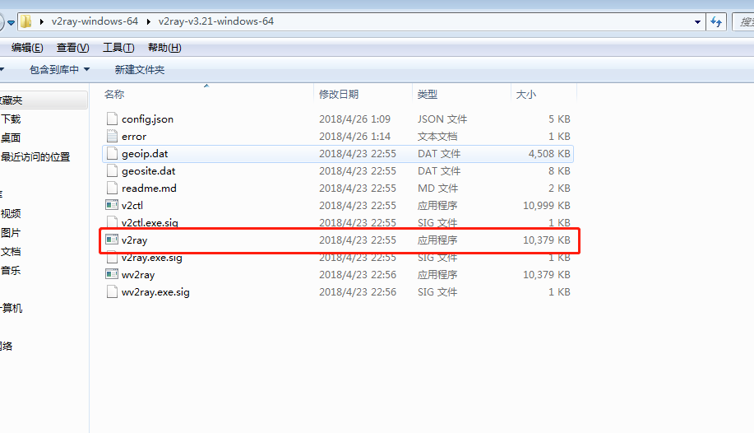Image resolution: width=754 pixels, height=433 pixels.
Task: Select 文档 library in the sidebar
Action: point(11,251)
